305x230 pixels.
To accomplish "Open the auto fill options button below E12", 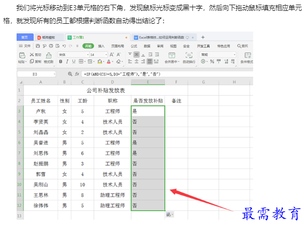I will tap(170, 214).
